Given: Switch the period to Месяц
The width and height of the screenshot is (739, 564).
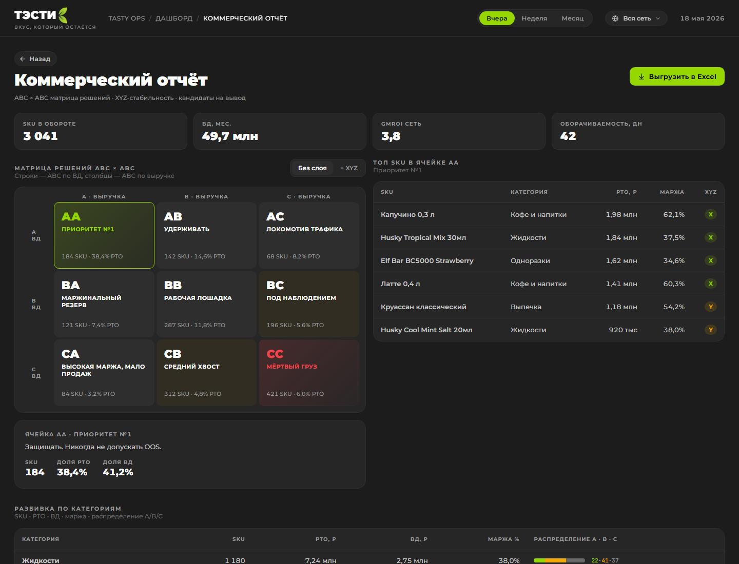Looking at the screenshot, I should (x=573, y=18).
